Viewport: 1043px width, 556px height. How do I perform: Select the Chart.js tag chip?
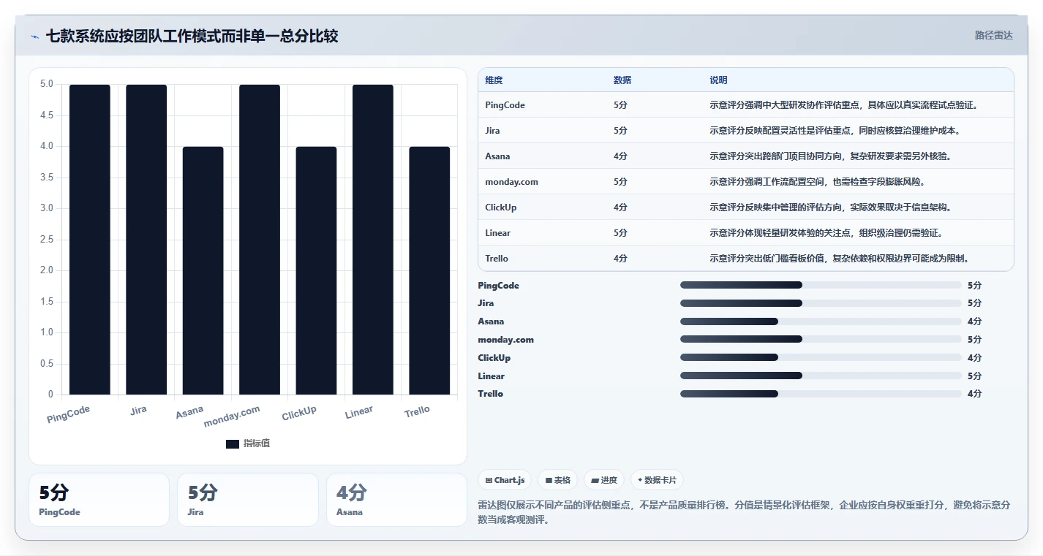[x=505, y=480]
